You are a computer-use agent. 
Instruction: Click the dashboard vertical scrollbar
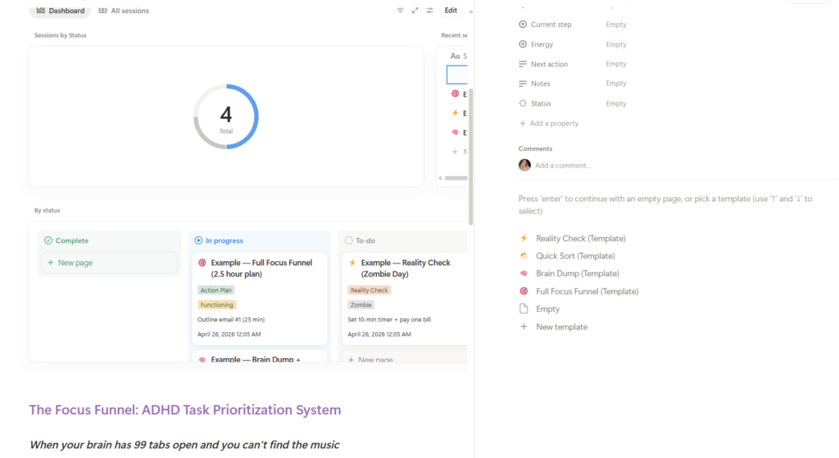coord(471,156)
